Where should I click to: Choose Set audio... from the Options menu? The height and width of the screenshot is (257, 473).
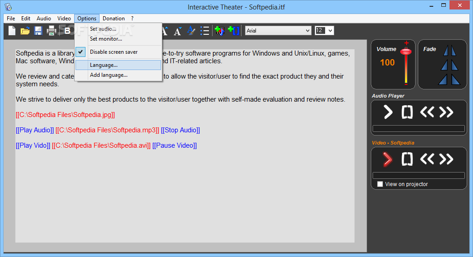[118, 29]
